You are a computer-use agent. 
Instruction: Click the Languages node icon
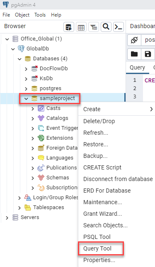pos(41,158)
